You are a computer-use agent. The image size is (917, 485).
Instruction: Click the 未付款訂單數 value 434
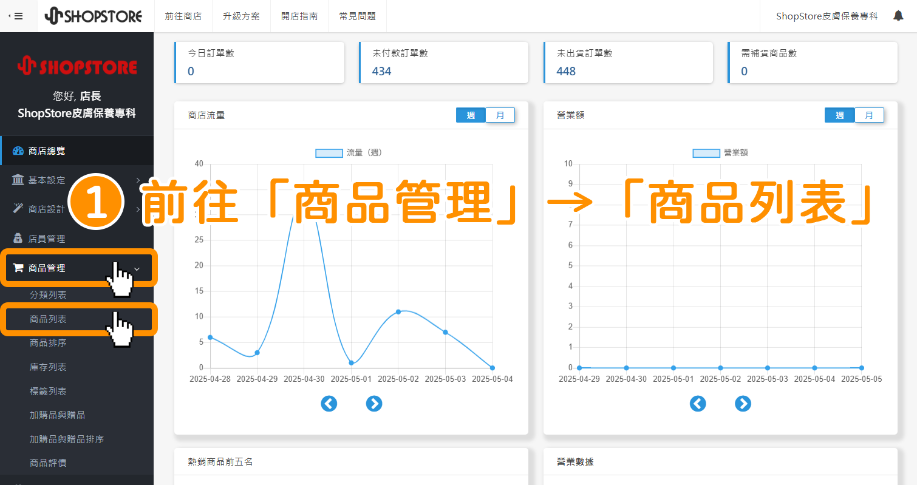(x=382, y=72)
